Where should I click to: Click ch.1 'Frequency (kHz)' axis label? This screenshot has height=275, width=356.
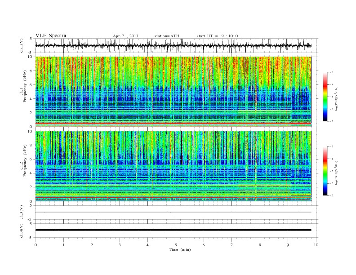coord(25,86)
